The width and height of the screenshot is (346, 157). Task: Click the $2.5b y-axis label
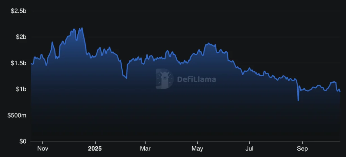click(x=19, y=11)
